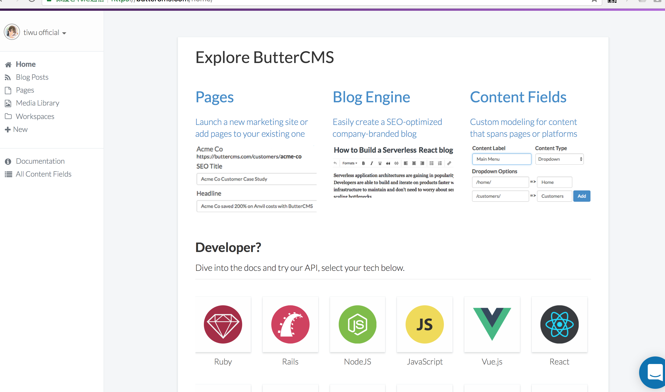Go to Home in the sidebar
The image size is (665, 392).
pos(26,64)
